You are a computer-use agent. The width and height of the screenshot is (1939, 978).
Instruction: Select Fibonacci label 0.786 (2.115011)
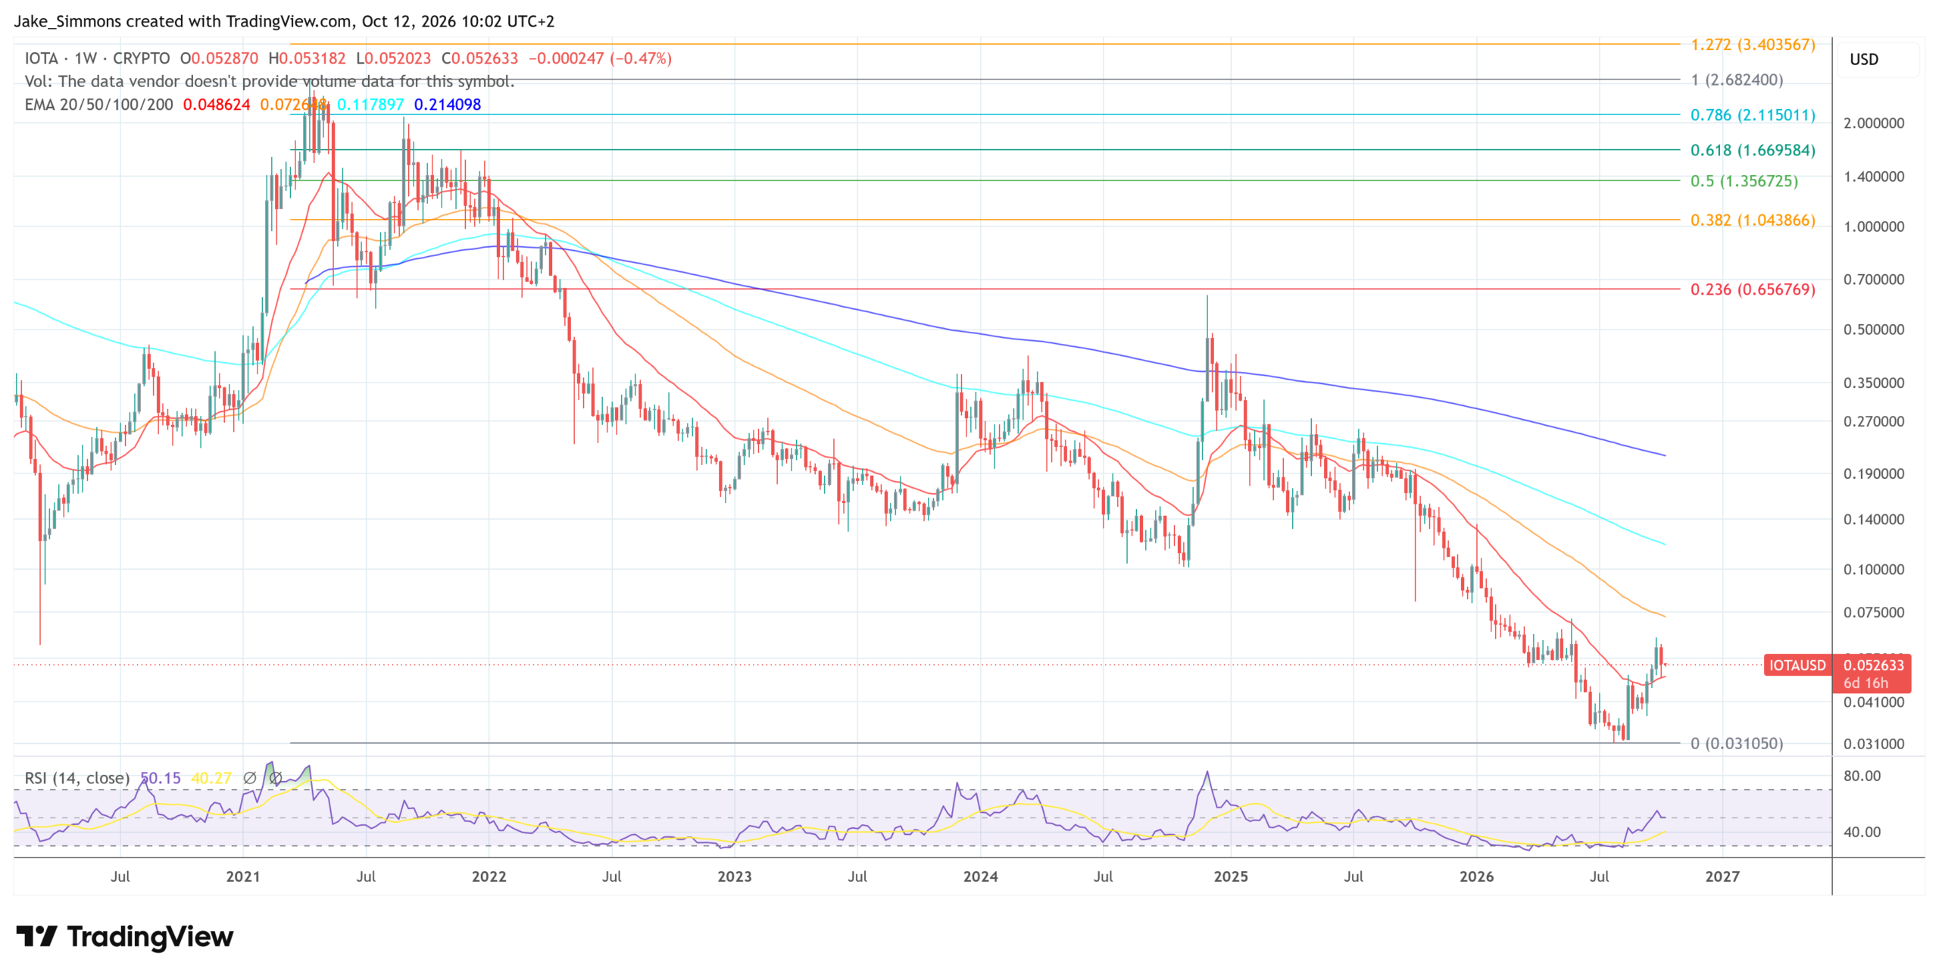1753,115
